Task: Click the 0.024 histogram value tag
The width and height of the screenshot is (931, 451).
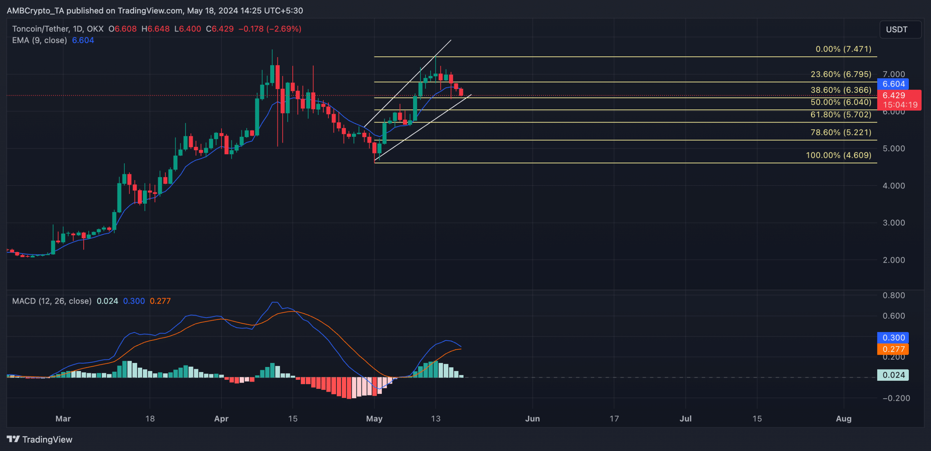Action: [x=893, y=375]
